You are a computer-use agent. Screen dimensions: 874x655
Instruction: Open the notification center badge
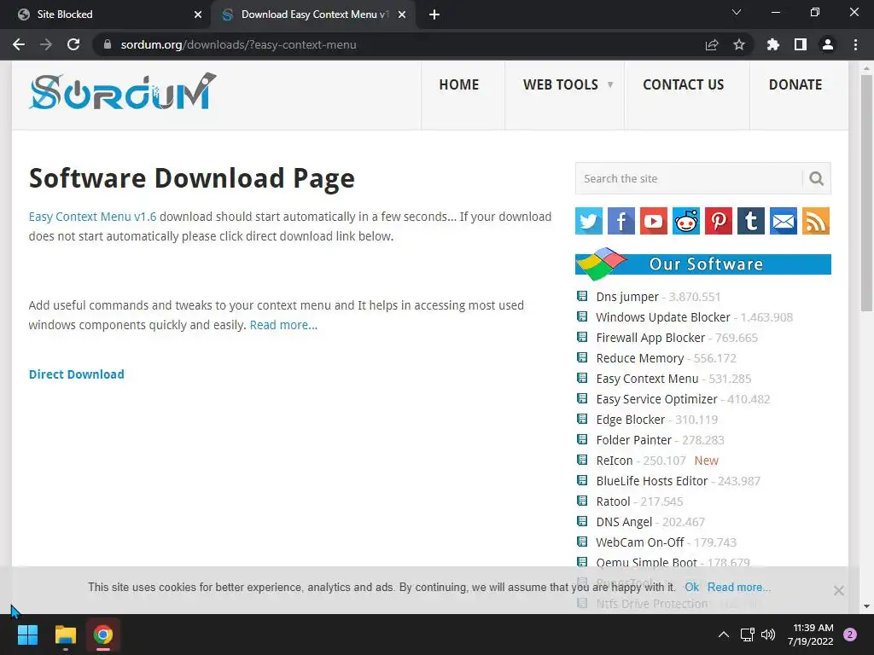pos(850,635)
